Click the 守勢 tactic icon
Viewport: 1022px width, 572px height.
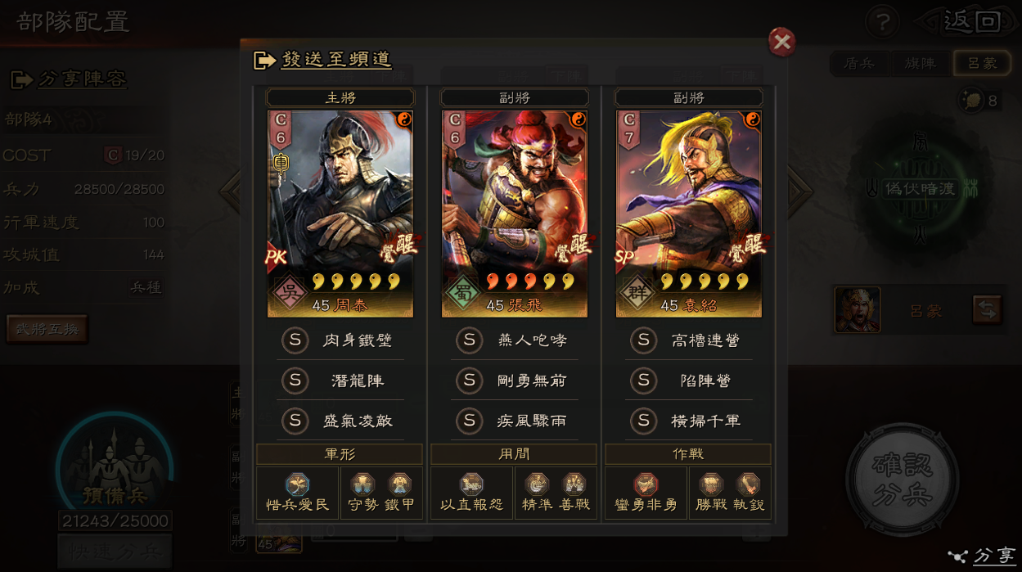[362, 484]
